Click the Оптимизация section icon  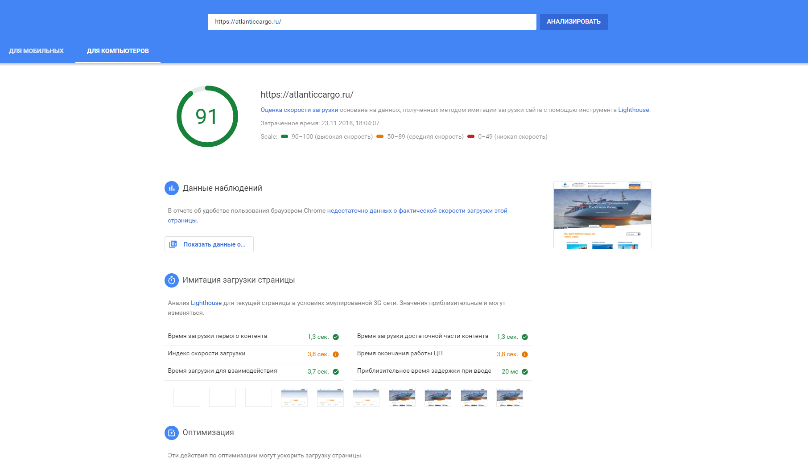click(172, 433)
